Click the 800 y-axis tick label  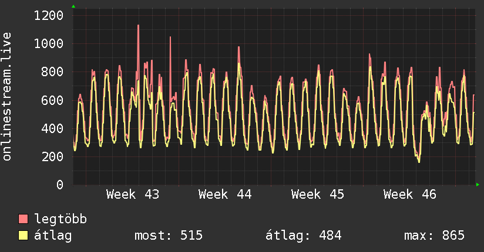click(52, 72)
